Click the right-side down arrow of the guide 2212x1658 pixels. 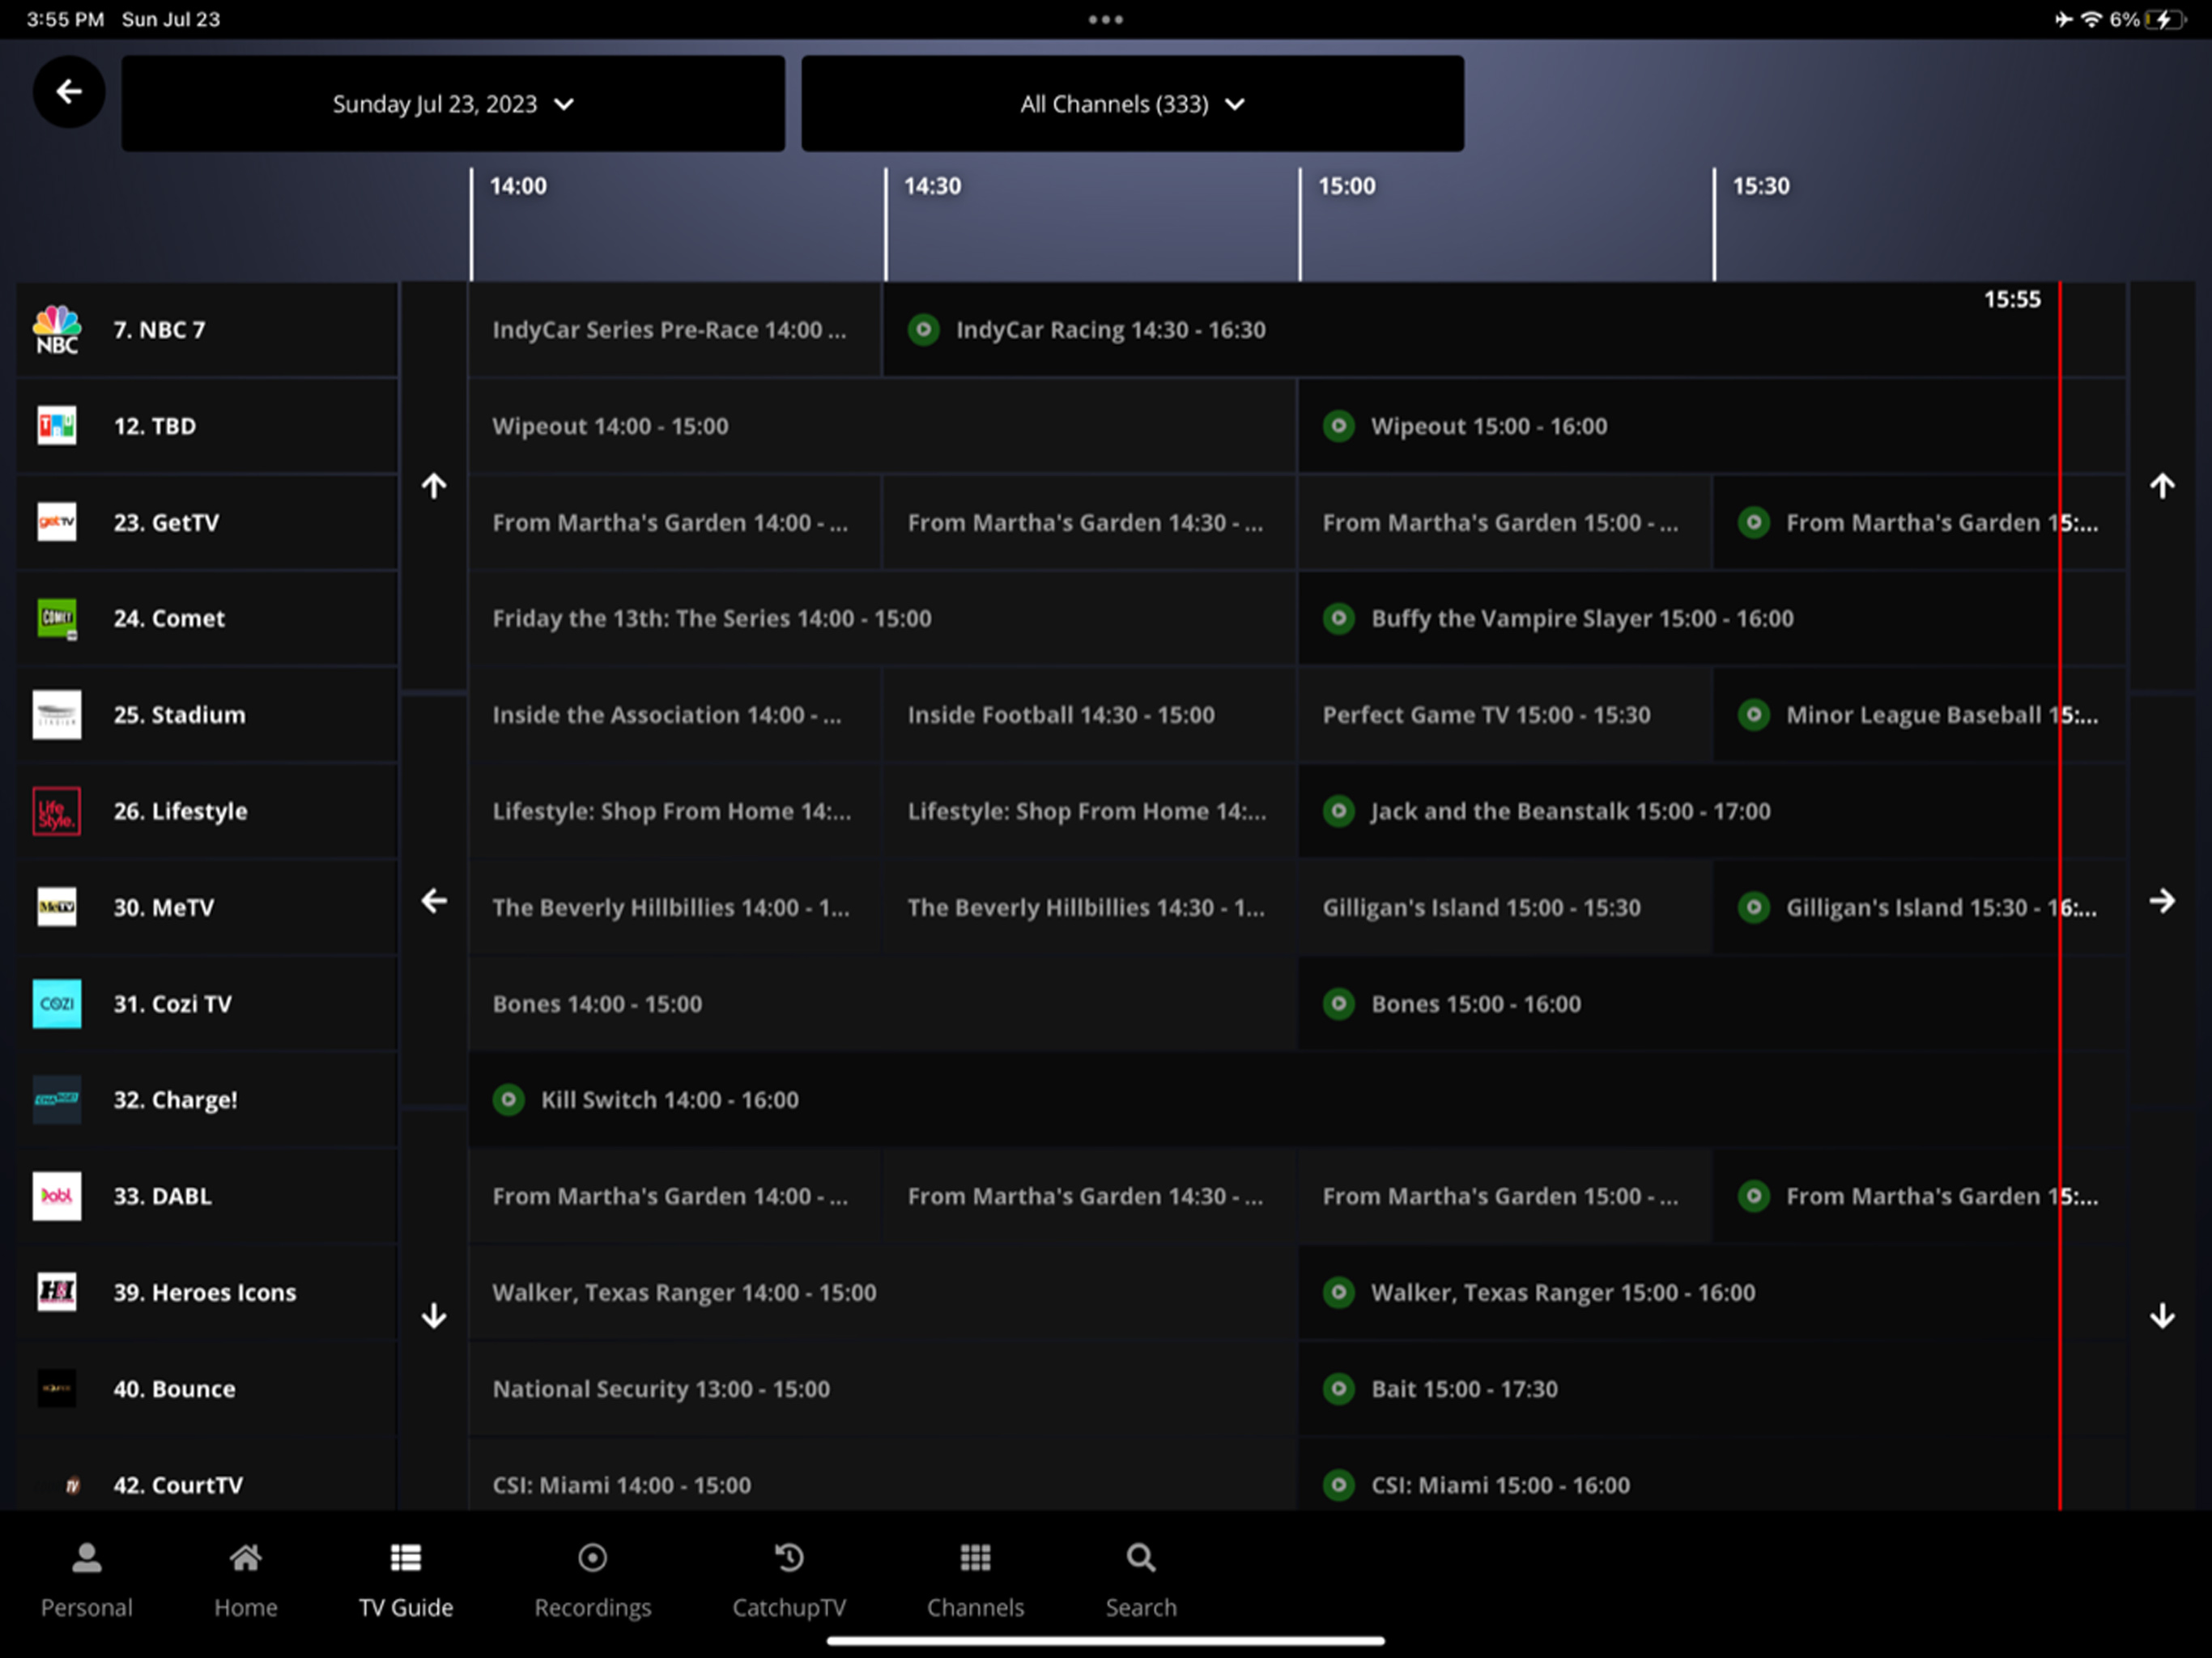click(2162, 1315)
